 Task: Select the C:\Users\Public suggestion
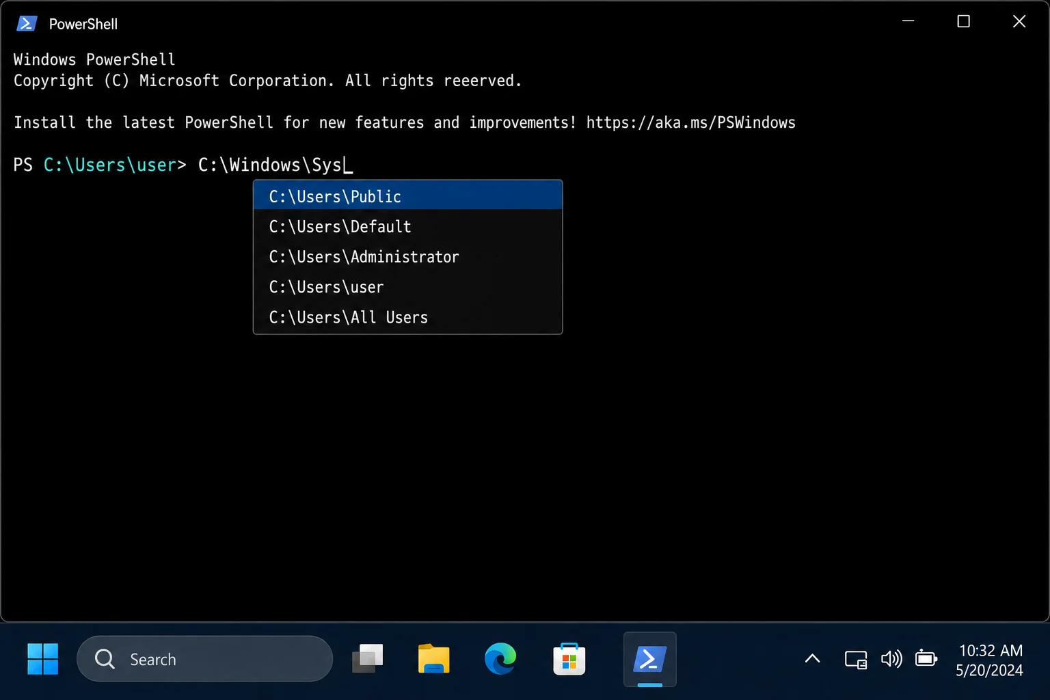click(407, 196)
